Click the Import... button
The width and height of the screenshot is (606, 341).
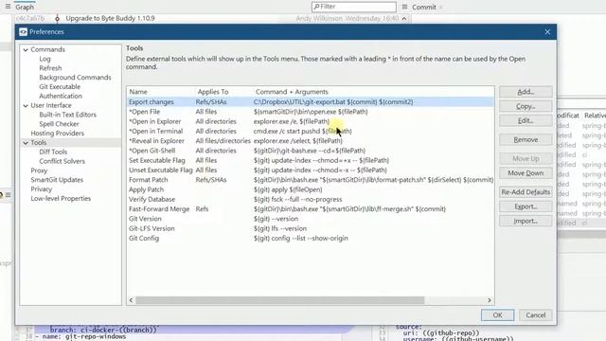click(x=526, y=221)
